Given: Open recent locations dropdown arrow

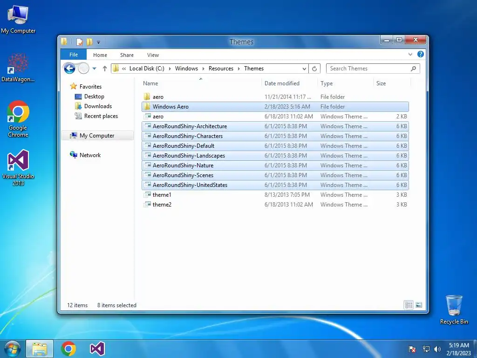Looking at the screenshot, I should click(94, 69).
